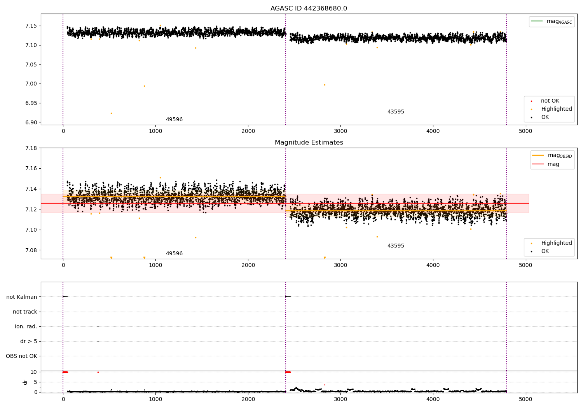Click the 3000 x-tick under the top plot

340,131
